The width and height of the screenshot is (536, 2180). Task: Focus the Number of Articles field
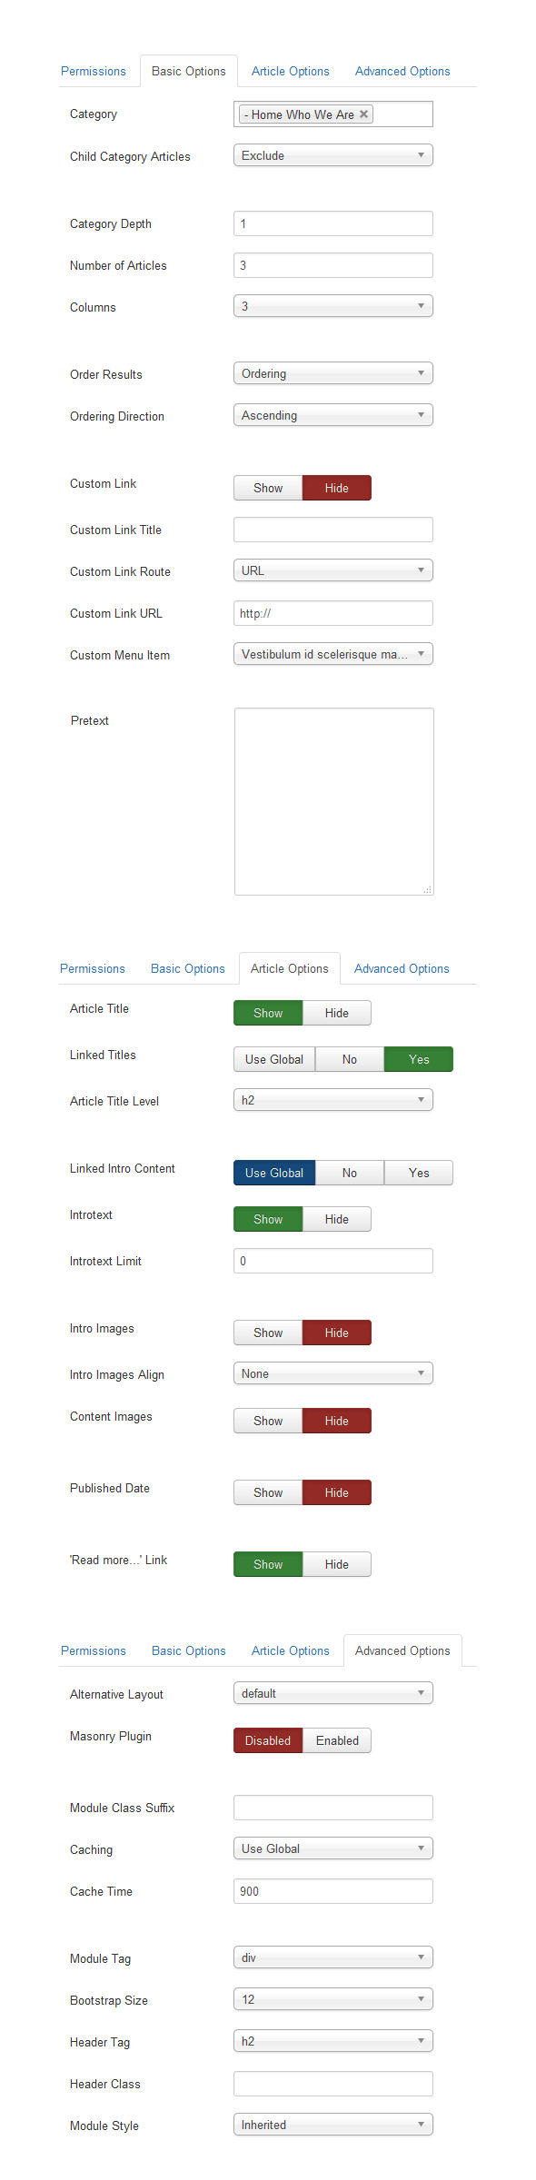pyautogui.click(x=333, y=265)
